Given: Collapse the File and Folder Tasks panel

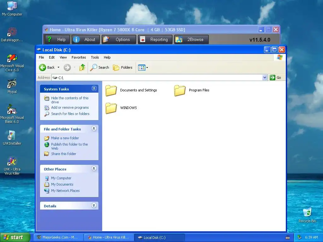Looking at the screenshot, I should tap(94, 129).
